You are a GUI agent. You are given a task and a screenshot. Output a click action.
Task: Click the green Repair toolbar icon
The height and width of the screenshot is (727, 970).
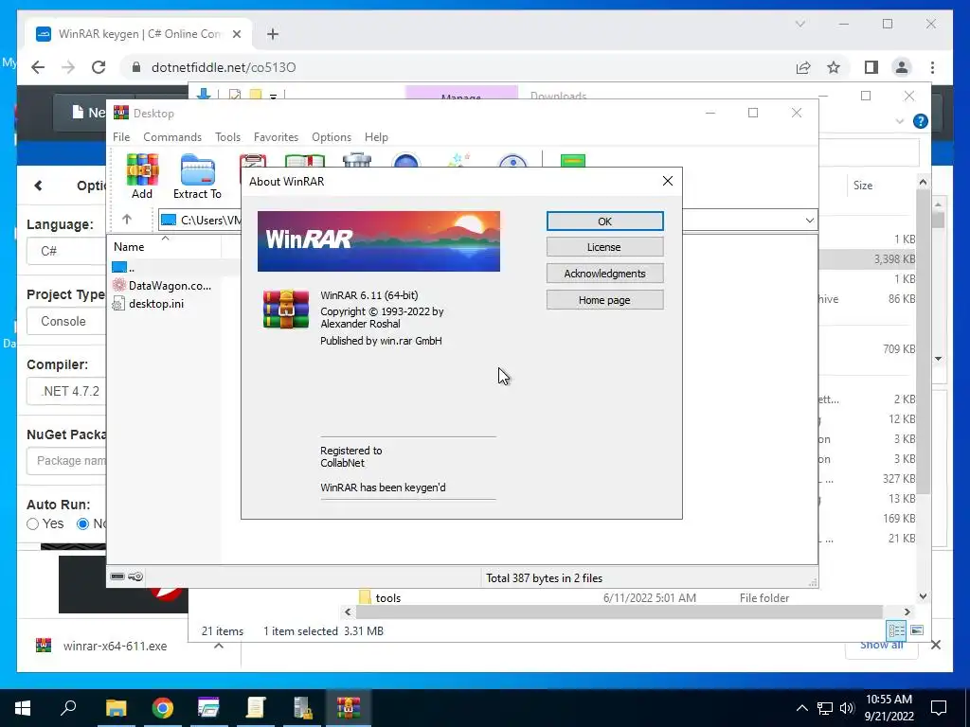pyautogui.click(x=573, y=161)
